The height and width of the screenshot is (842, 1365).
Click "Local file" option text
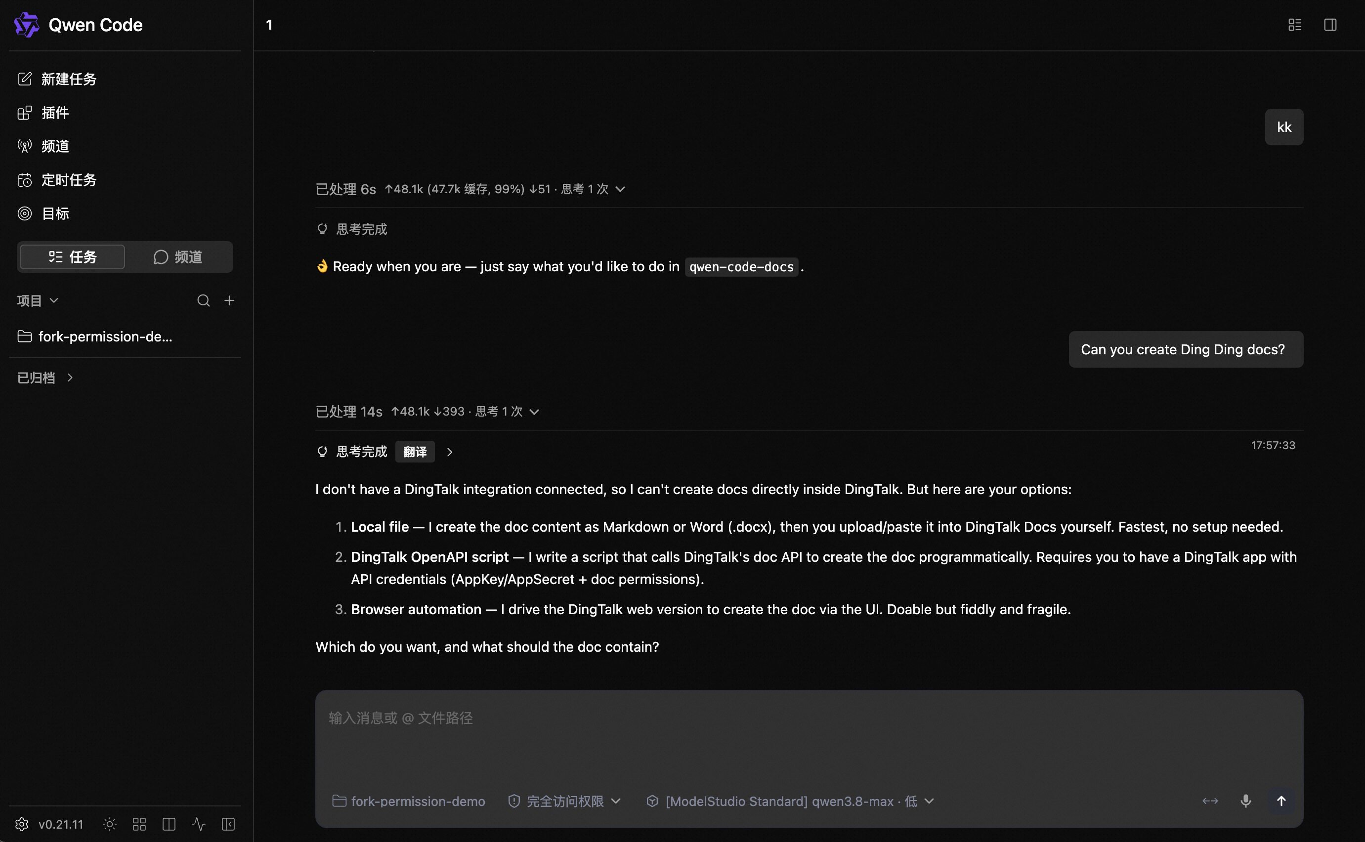[x=380, y=527]
